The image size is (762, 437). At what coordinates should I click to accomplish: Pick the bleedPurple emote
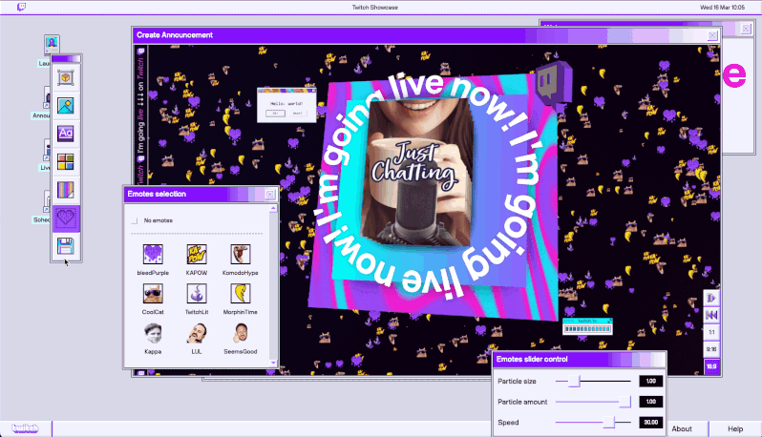(x=153, y=255)
